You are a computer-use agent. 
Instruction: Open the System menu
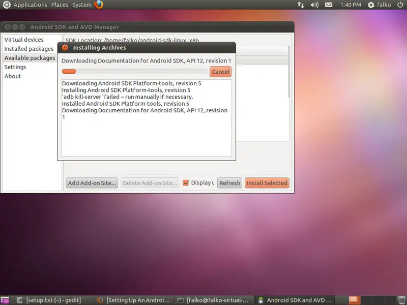82,5
